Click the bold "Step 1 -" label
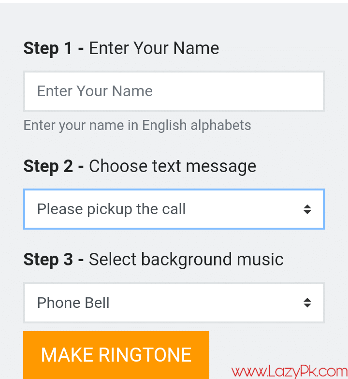348x379 pixels. click(54, 48)
